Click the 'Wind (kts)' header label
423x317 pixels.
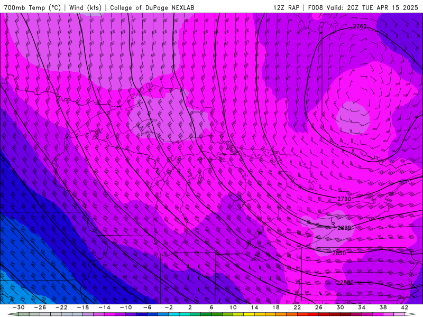click(x=85, y=8)
